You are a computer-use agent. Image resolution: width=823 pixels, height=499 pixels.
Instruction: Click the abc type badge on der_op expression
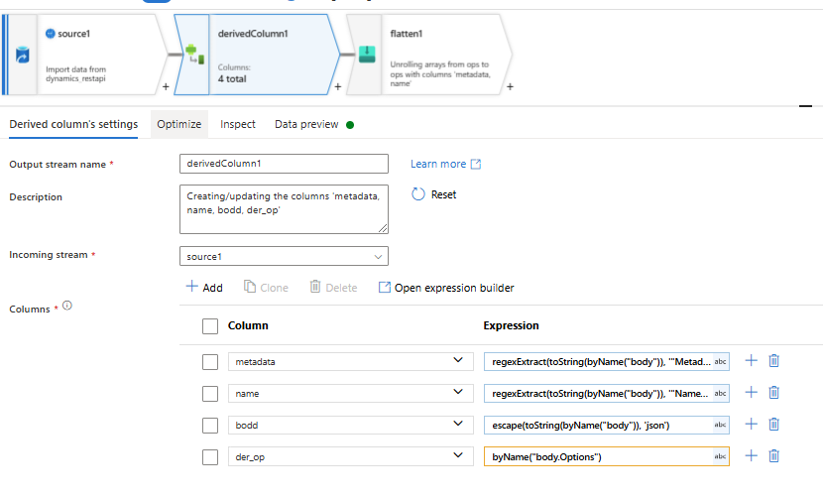click(720, 456)
